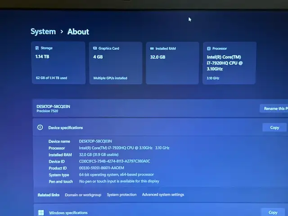Click the Multiple GPUs installed text
288x216 pixels.
(110, 78)
